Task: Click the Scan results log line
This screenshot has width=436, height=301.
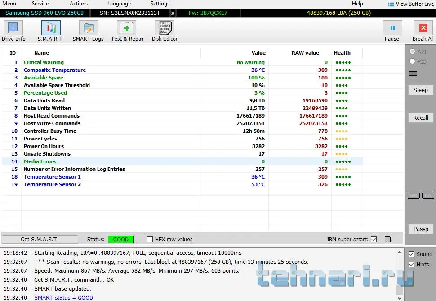Action: pos(171,262)
